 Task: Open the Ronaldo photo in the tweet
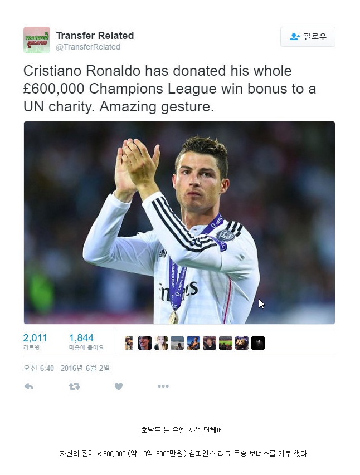pos(179,223)
